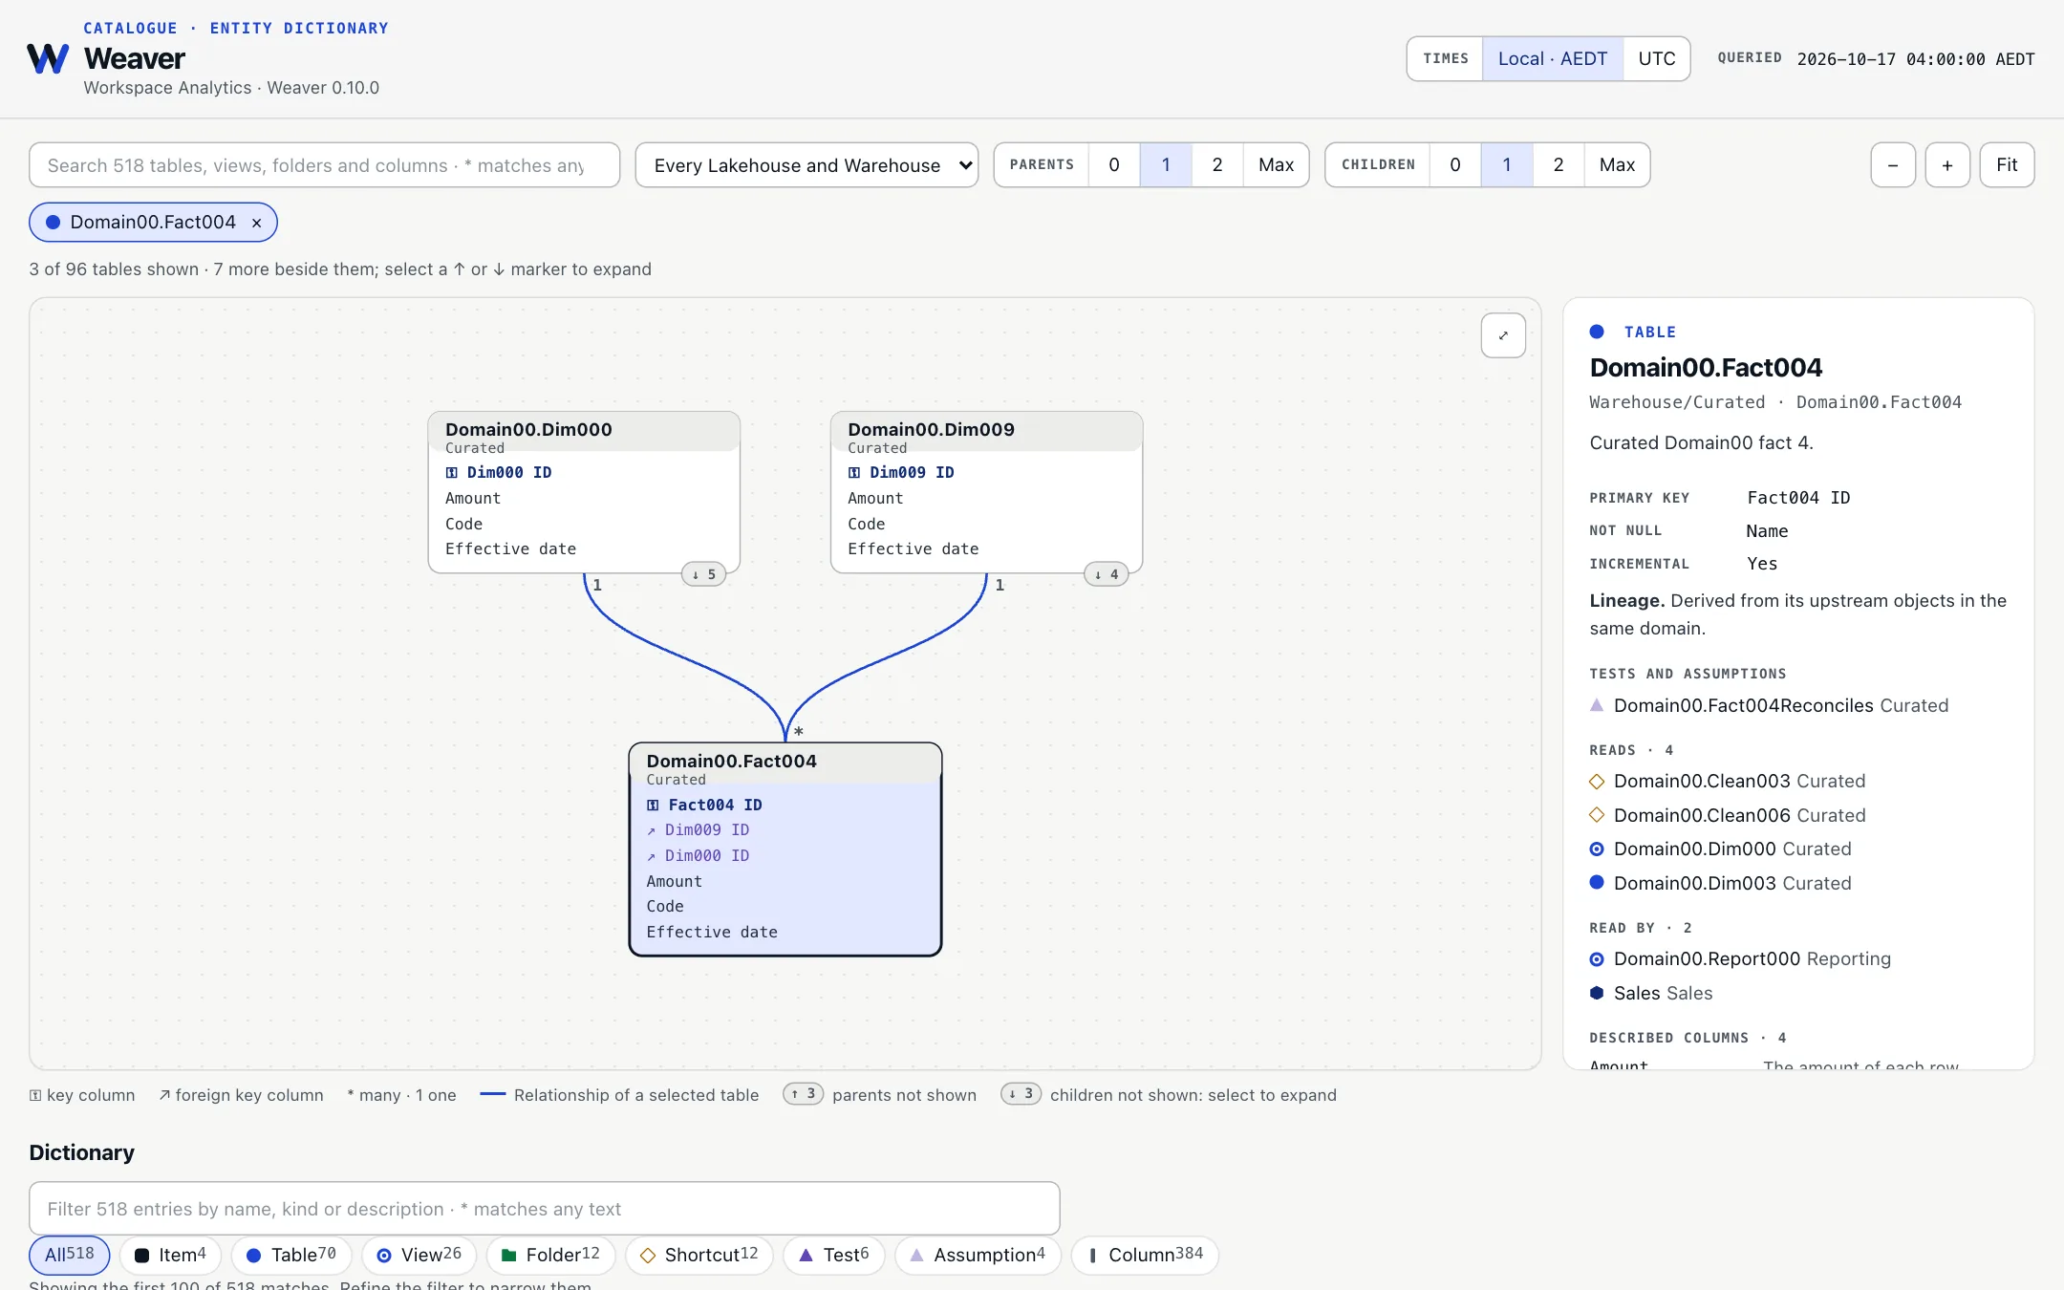Switch times to UTC
The width and height of the screenshot is (2064, 1290).
click(1657, 58)
